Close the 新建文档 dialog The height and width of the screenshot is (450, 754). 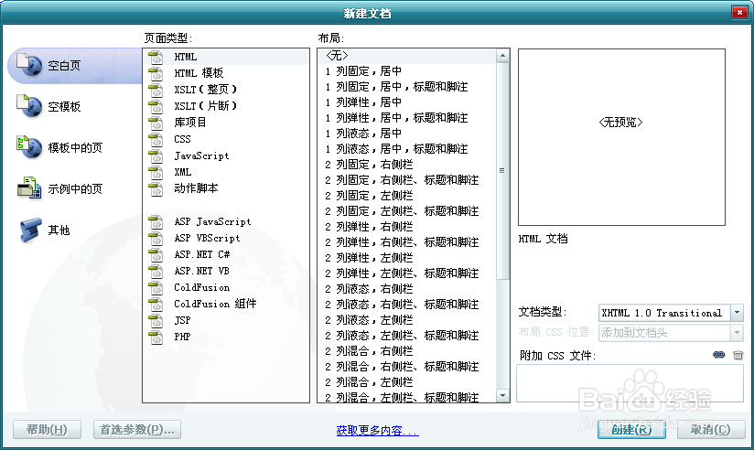(739, 12)
